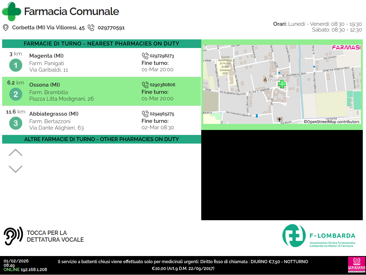Click the green cross Farmacia Comunale logo
Image resolution: width=366 pixels, height=275 pixels.
pyautogui.click(x=11, y=11)
